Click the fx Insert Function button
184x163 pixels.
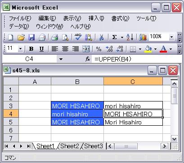88,59
